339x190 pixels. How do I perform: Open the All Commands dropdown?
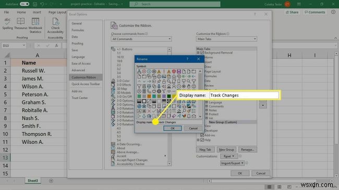click(141, 39)
